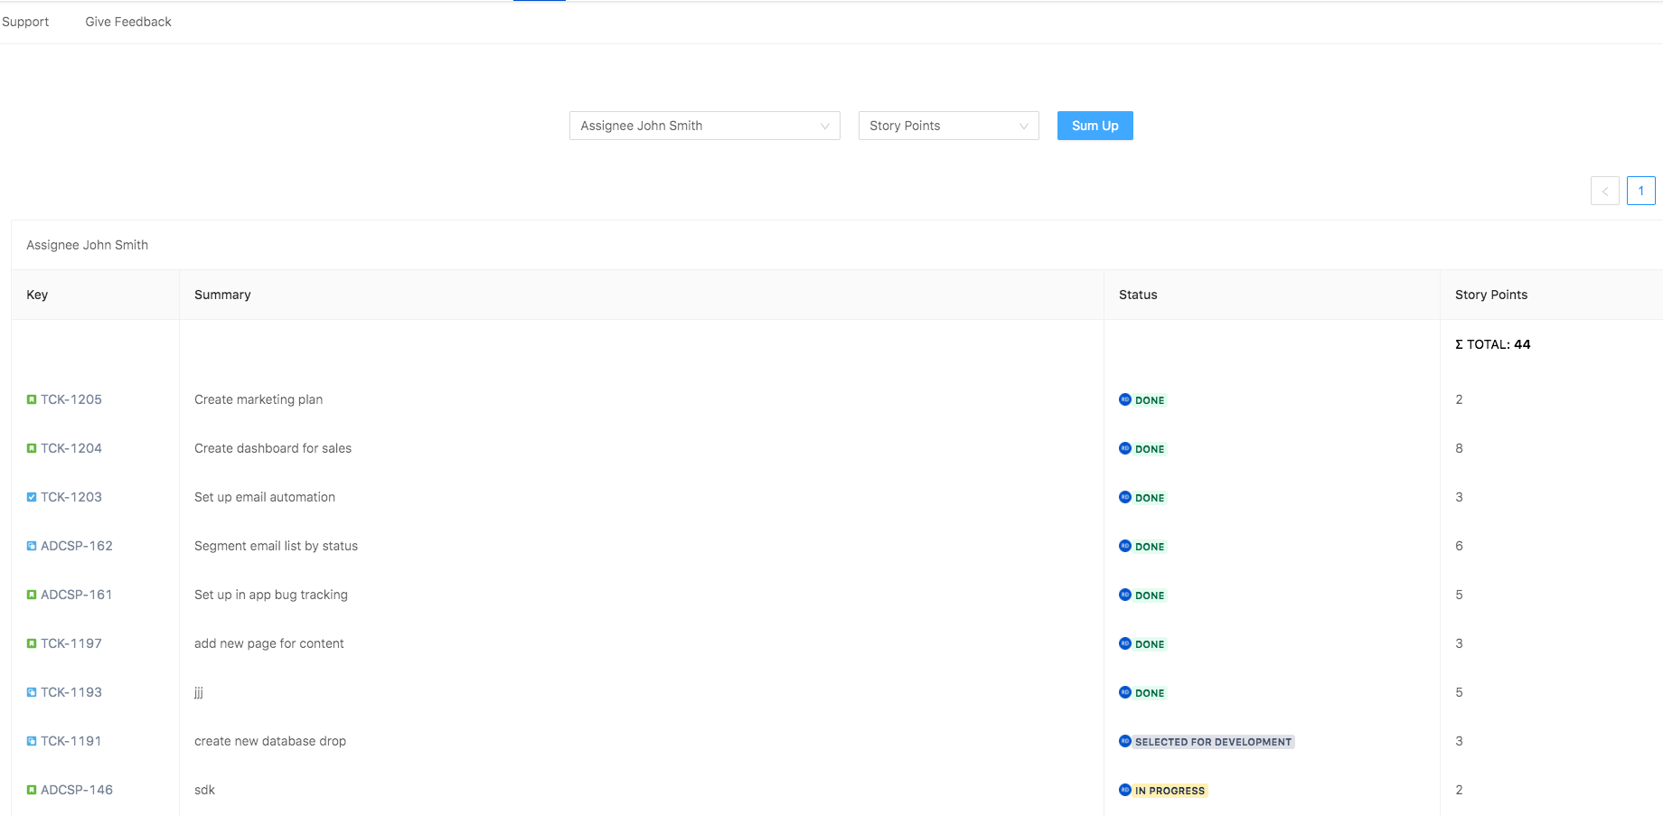
Task: Open issue TCK-1203
Action: coord(71,497)
